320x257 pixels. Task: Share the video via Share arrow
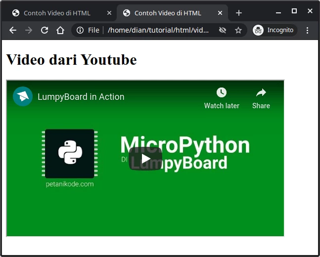click(261, 99)
